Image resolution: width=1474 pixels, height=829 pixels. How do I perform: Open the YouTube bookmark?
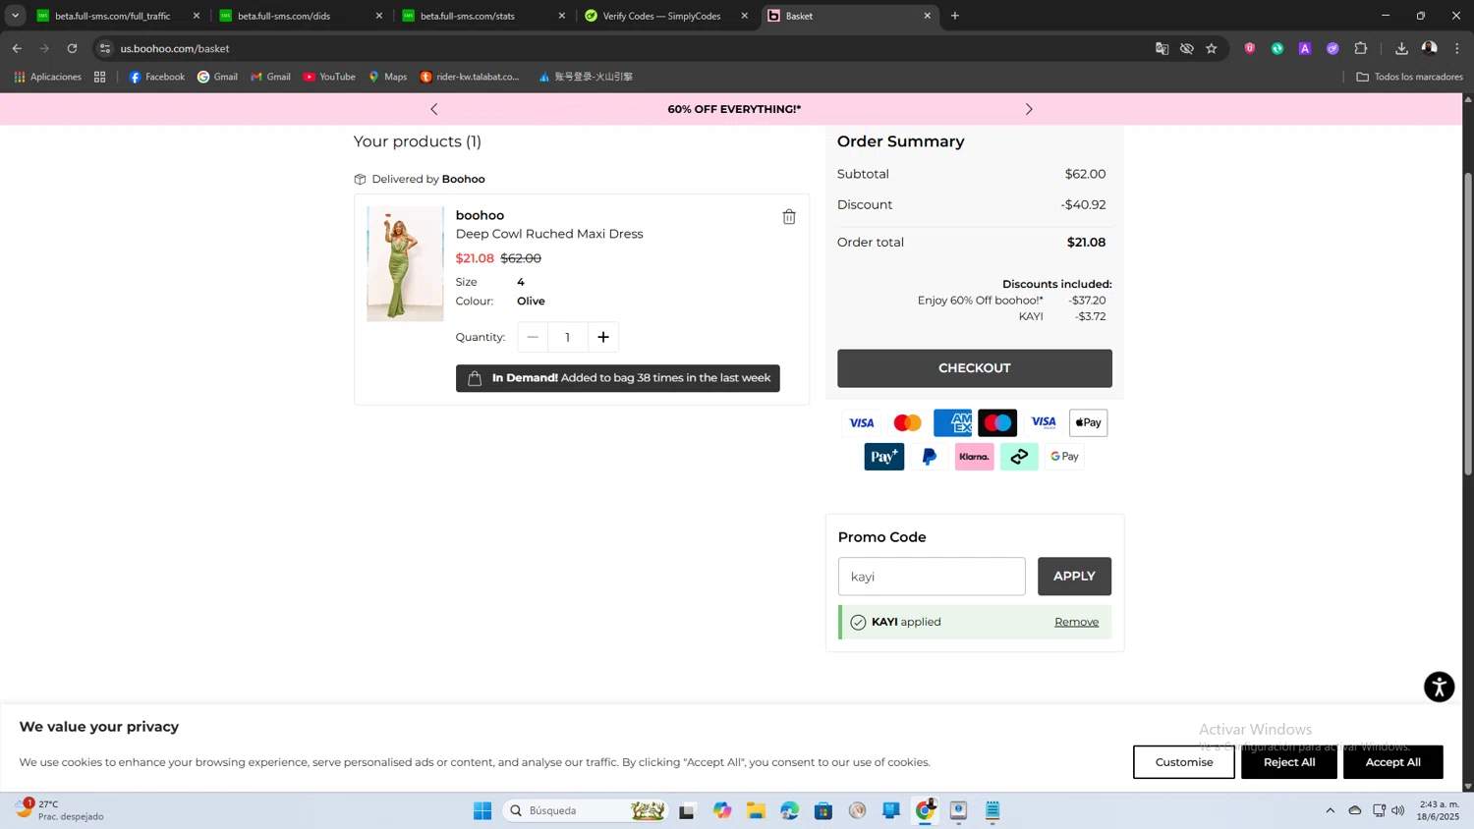point(329,77)
